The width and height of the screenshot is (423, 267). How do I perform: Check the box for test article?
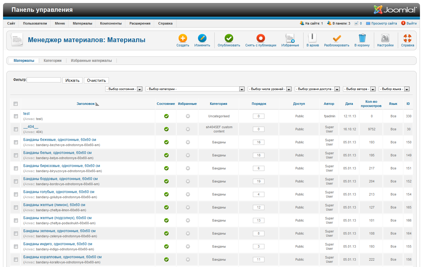click(16, 116)
